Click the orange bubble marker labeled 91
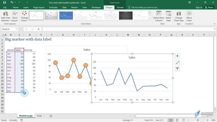 click(x=56, y=63)
